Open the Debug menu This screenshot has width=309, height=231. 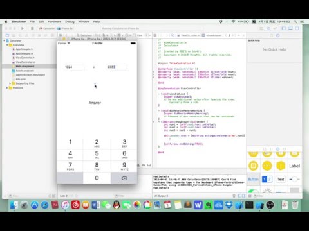pyautogui.click(x=70, y=22)
